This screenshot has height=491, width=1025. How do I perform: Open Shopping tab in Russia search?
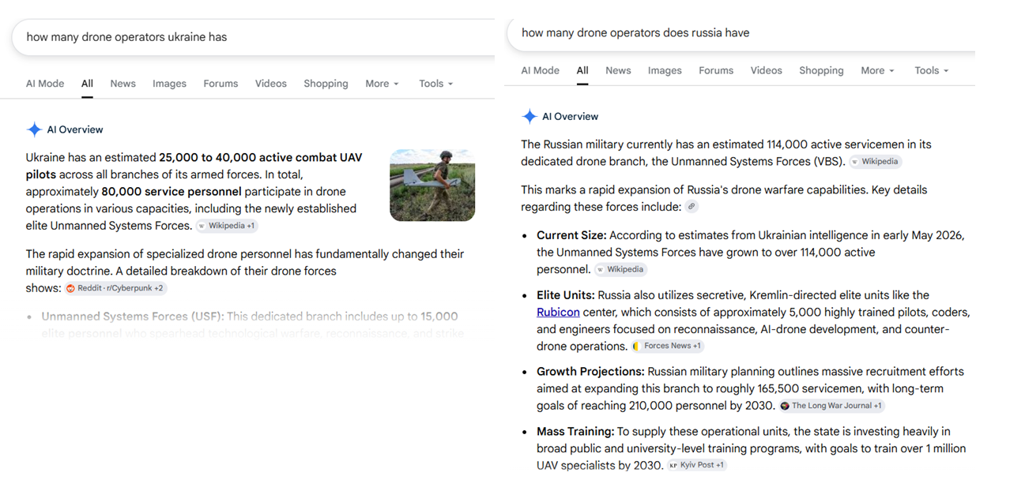point(821,70)
